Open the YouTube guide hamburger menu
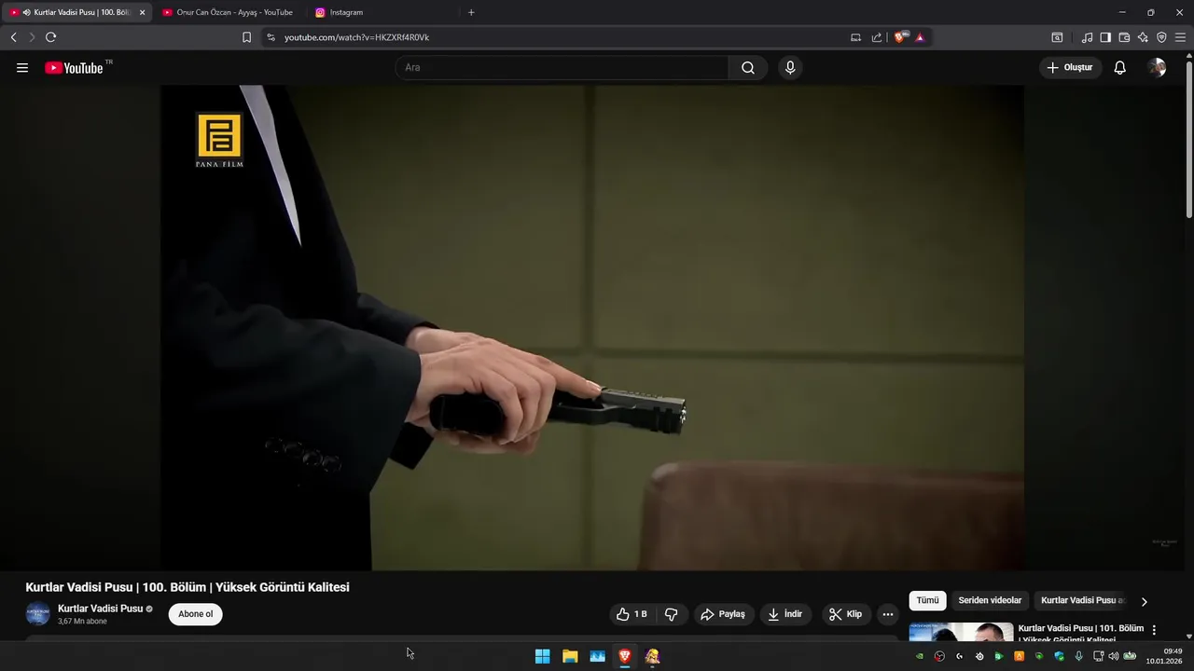The image size is (1194, 671). (x=22, y=68)
